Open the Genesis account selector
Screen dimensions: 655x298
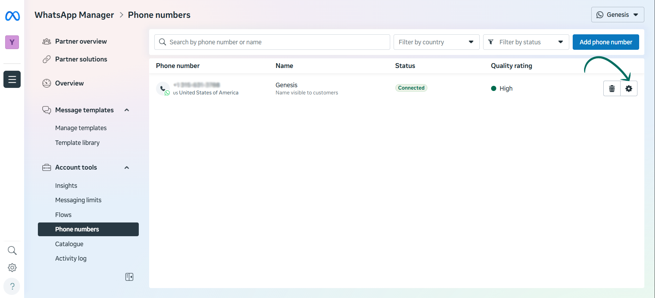coord(617,15)
